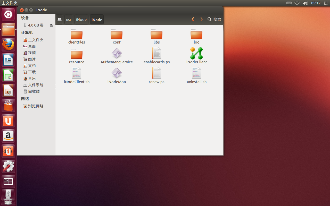Launch Firefox from the launcher

click(x=8, y=45)
